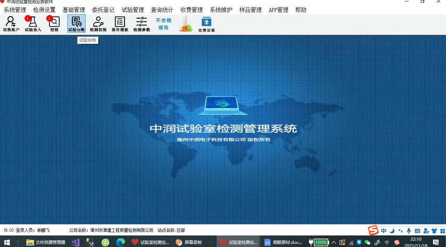Open the 查询统计 menu

[x=162, y=10]
